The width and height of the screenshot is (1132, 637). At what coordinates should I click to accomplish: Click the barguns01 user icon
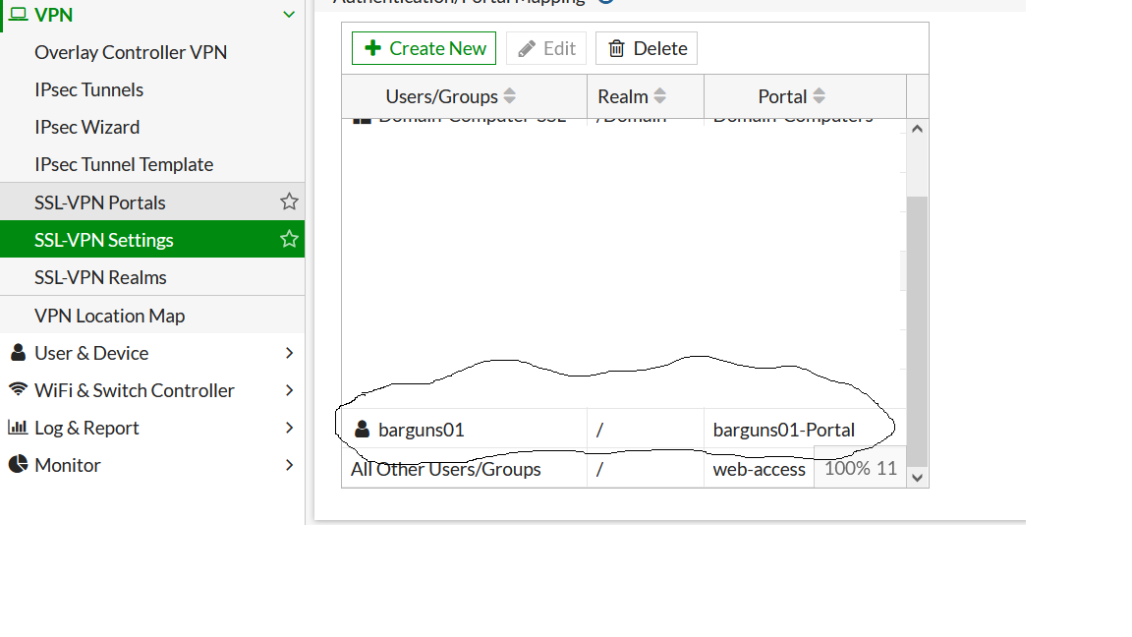(x=363, y=429)
